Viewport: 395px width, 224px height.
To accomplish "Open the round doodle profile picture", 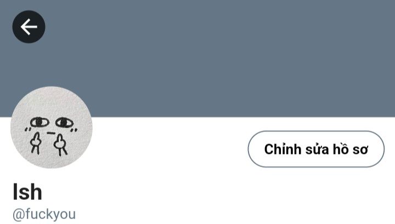I will click(x=52, y=127).
